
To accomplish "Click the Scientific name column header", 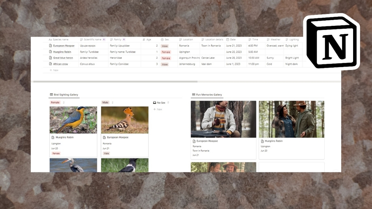I will pos(93,40).
